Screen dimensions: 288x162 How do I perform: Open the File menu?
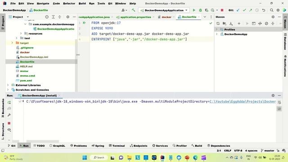pos(13,3)
